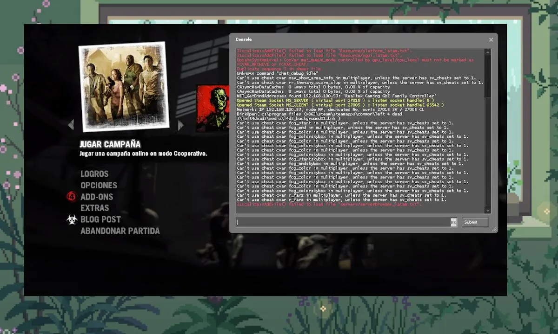The image size is (558, 334).
Task: Open the BLOG POST menu entry
Action: pyautogui.click(x=100, y=219)
